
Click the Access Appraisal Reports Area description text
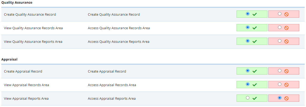pos(112,98)
